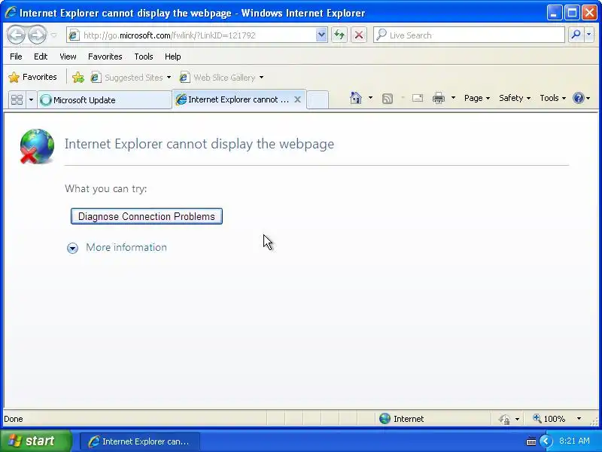Click the Read Mail icon

pos(418,99)
